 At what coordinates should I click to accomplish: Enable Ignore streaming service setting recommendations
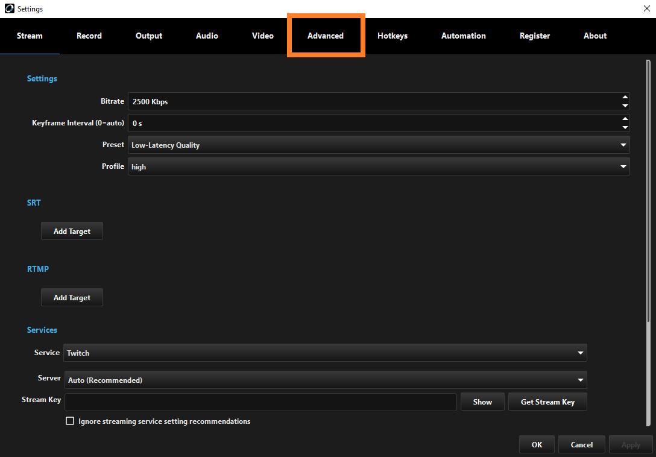pos(70,421)
